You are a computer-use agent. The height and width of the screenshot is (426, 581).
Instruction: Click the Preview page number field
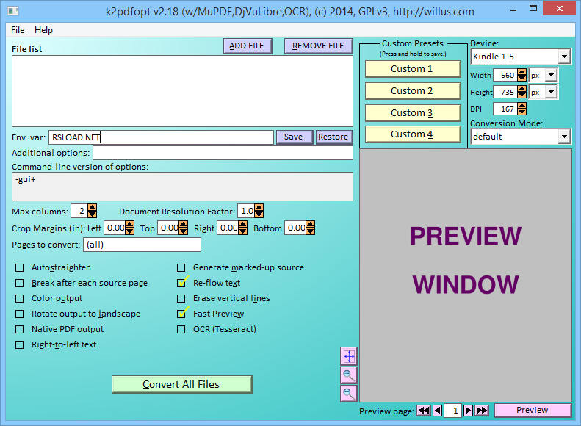point(452,411)
